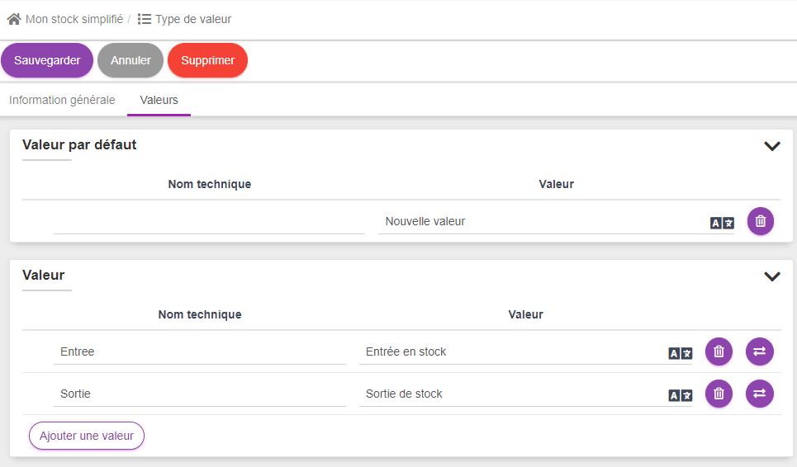
Task: Click the Annuler button
Action: pos(130,60)
